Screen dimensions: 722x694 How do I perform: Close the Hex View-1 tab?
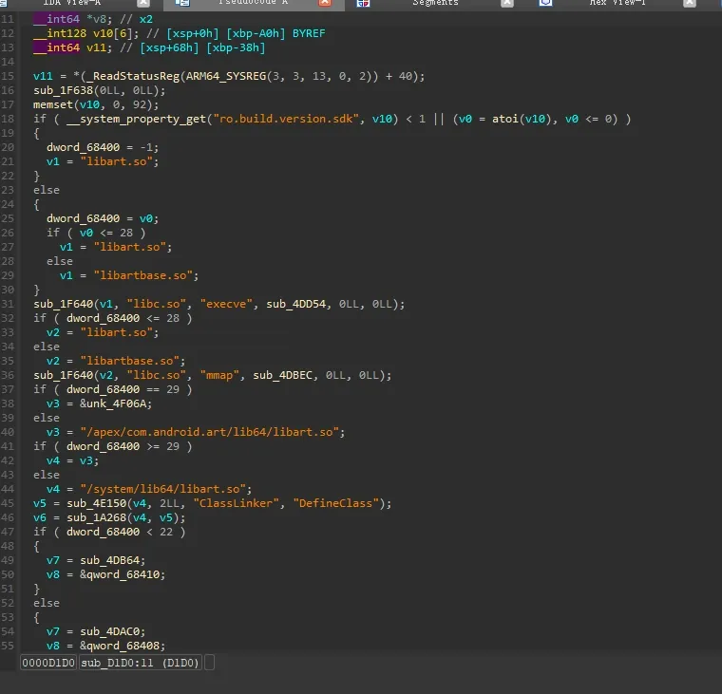tap(690, 3)
